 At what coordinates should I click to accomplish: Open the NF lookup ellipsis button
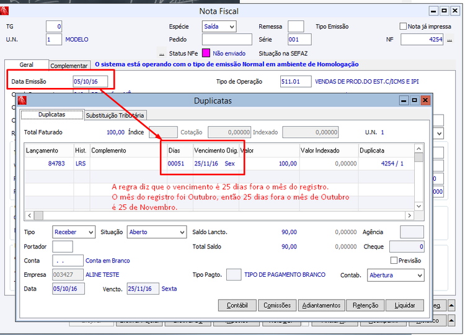[x=449, y=40]
